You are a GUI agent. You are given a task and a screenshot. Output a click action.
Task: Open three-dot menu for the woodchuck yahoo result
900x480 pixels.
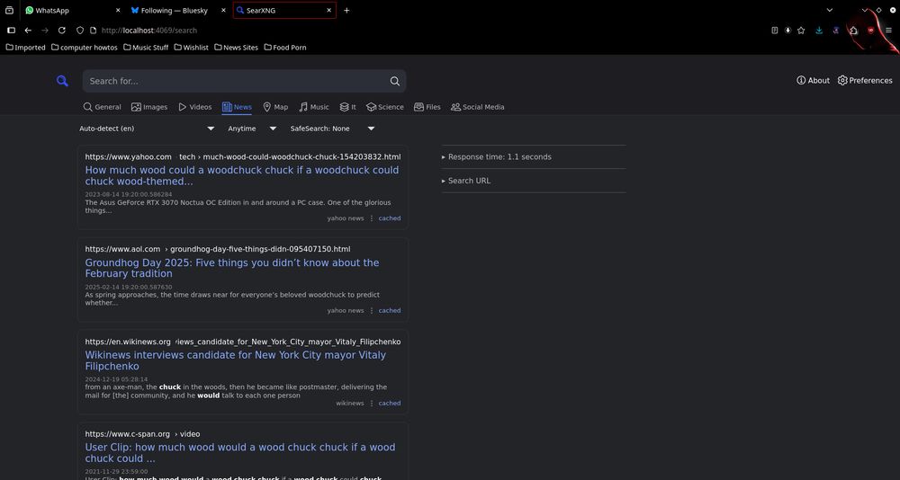pyautogui.click(x=372, y=218)
